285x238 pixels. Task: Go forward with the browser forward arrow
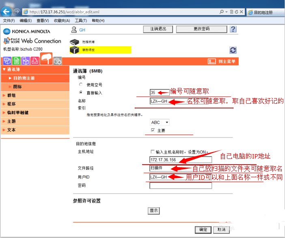click(17, 12)
